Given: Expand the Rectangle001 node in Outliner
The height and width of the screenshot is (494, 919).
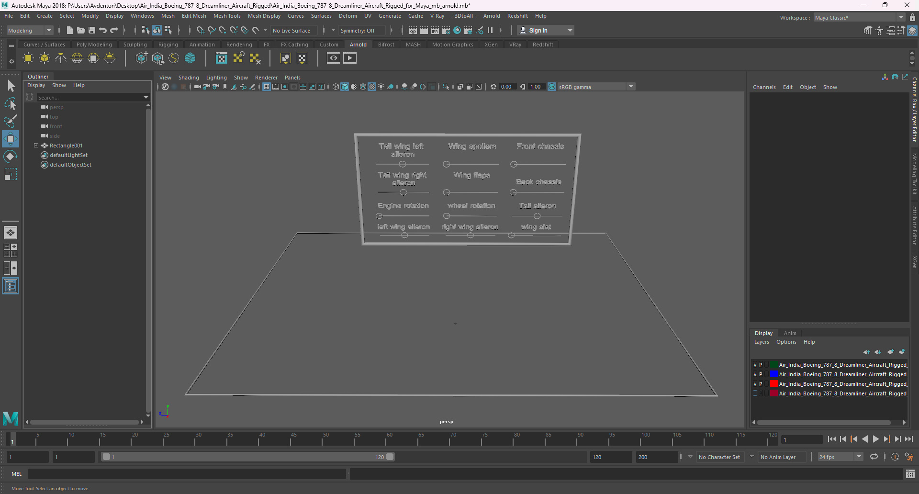Looking at the screenshot, I should 36,146.
